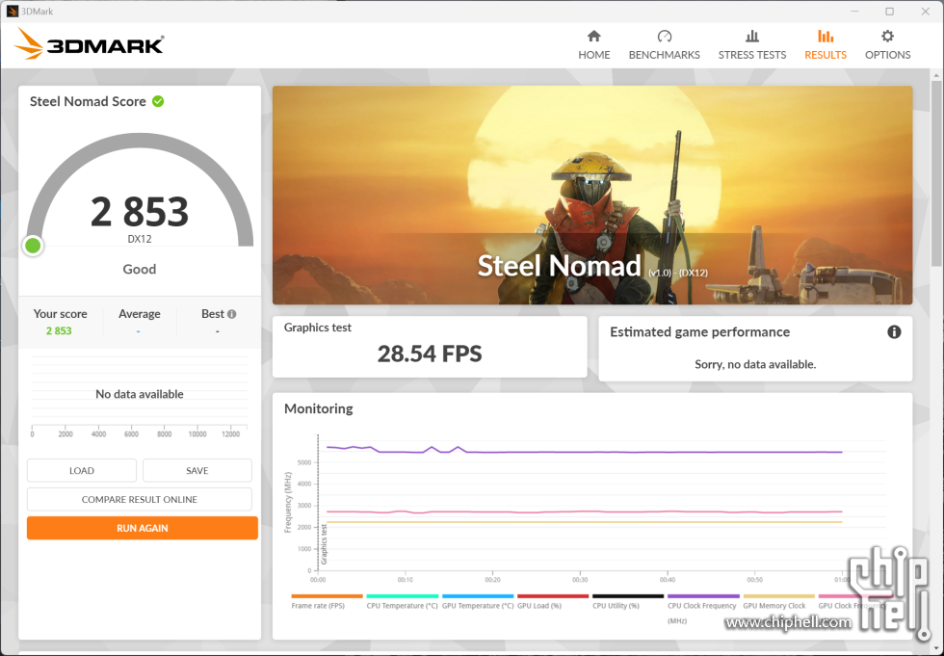944x656 pixels.
Task: Click the 00:30 time axis label
Action: coord(580,580)
